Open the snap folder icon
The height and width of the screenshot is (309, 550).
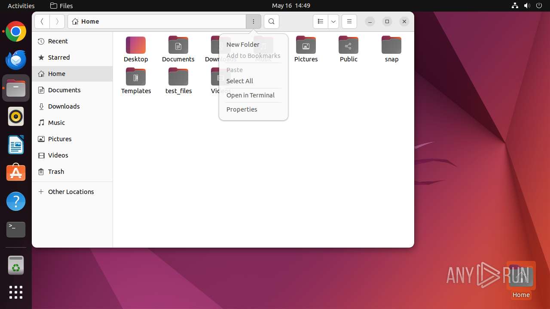391,45
